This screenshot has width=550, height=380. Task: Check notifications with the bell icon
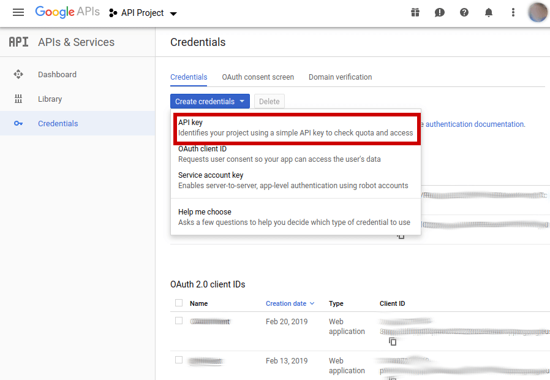click(489, 12)
